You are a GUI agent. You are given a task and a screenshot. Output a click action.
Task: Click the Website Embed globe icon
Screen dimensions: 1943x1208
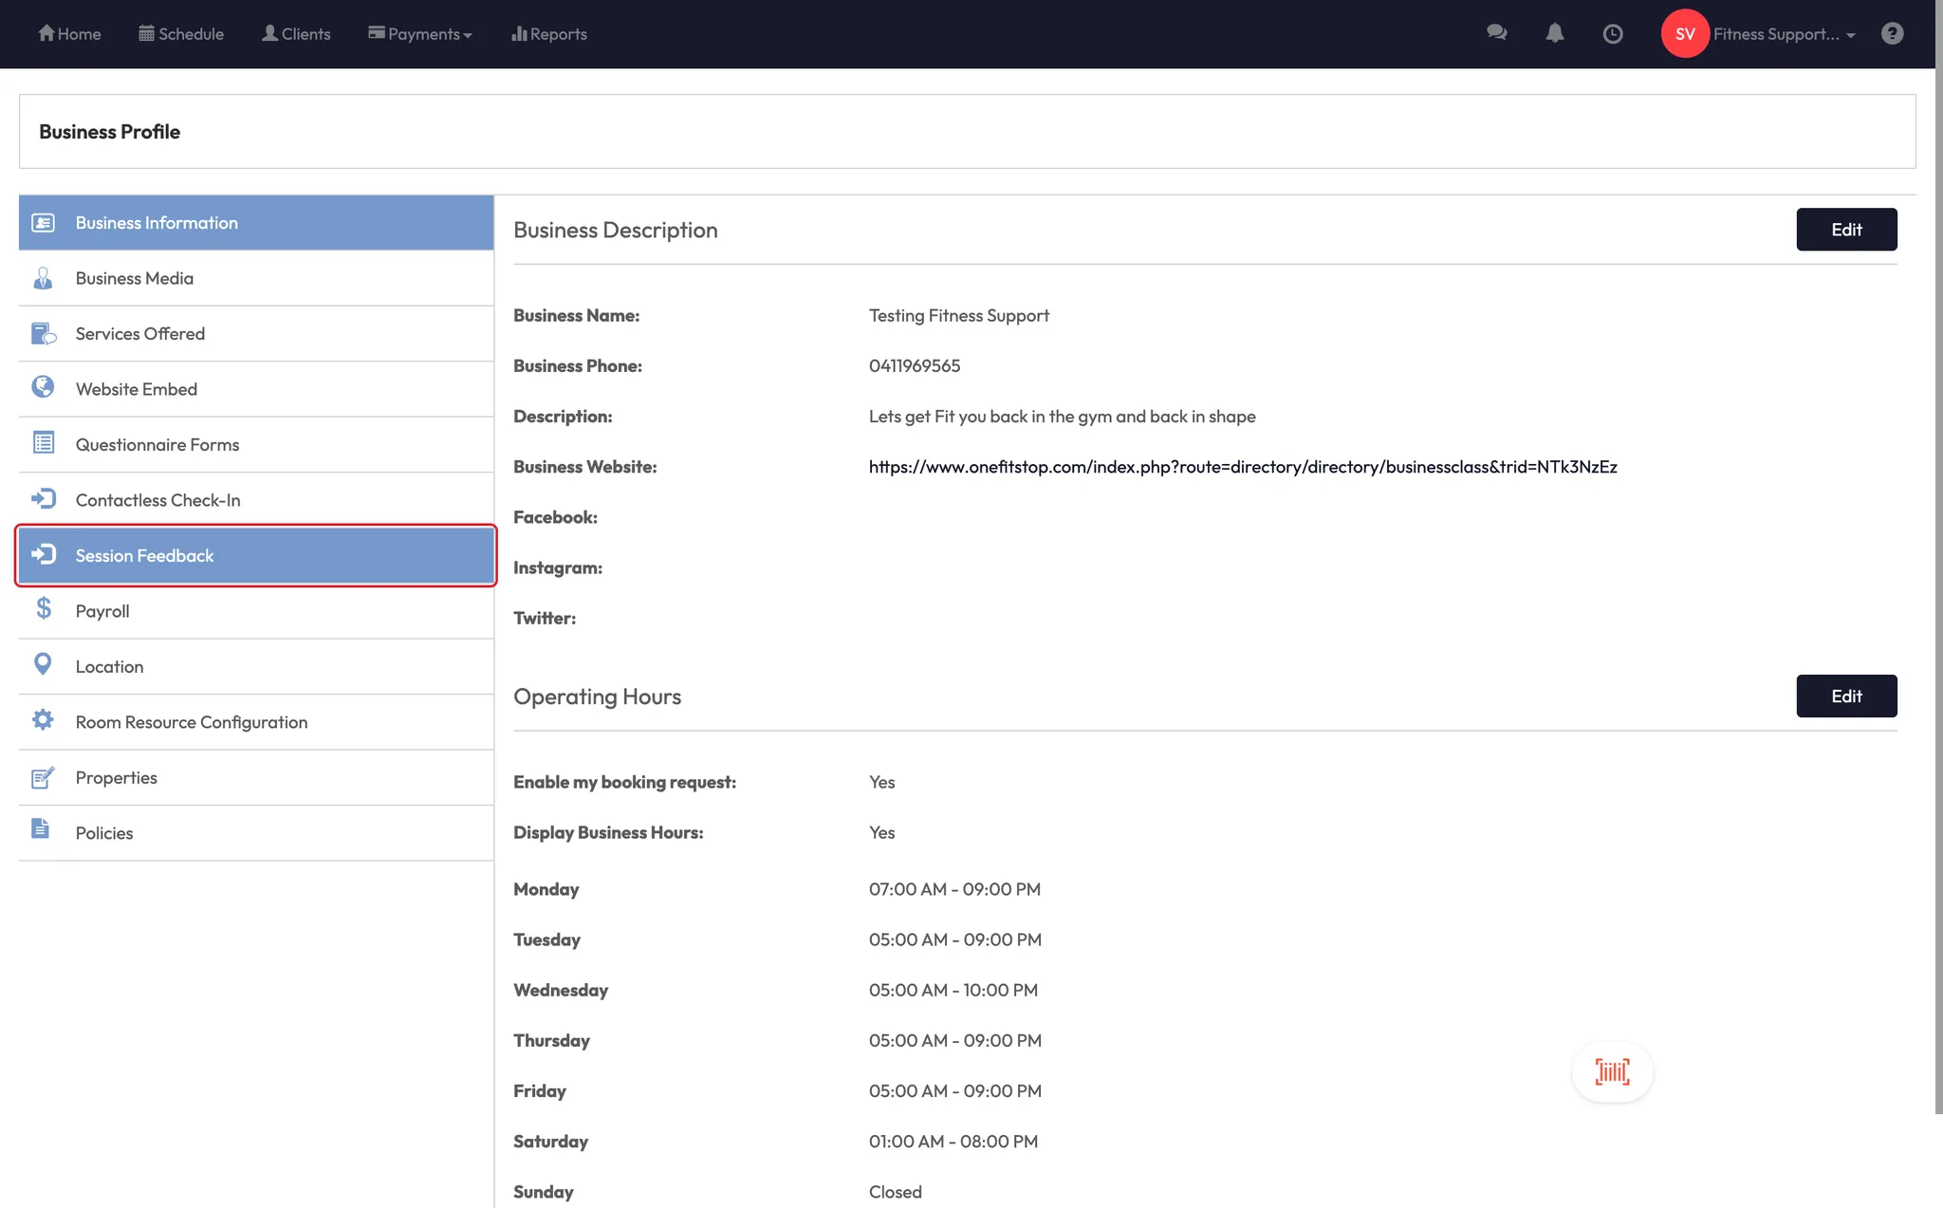tap(43, 387)
